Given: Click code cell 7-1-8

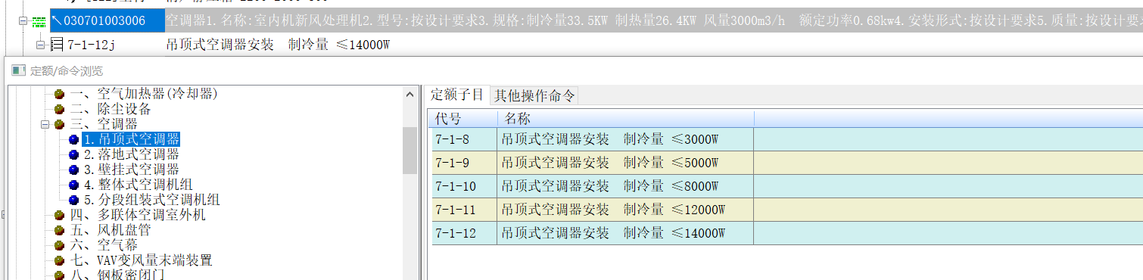Looking at the screenshot, I should 463,139.
